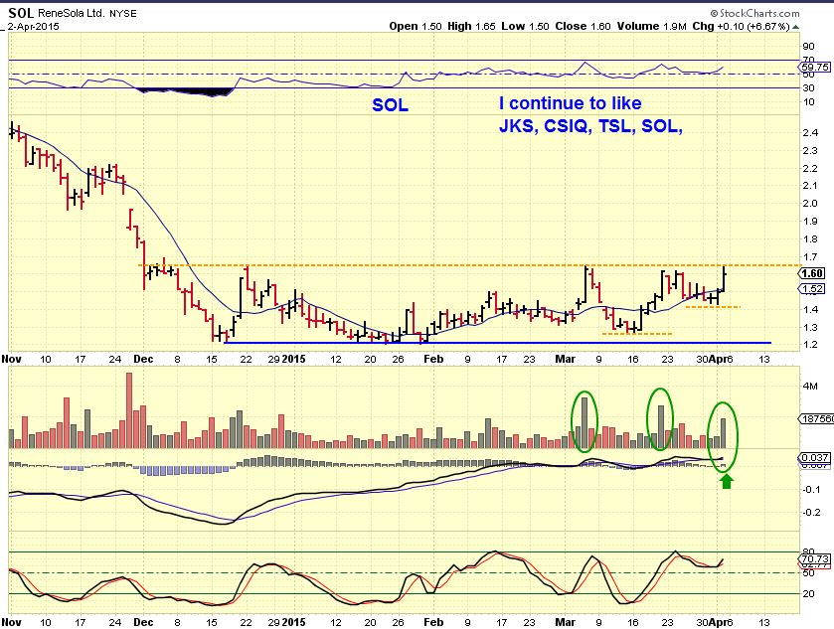The width and height of the screenshot is (834, 629).
Task: Click the NYSE exchange label
Action: [123, 14]
